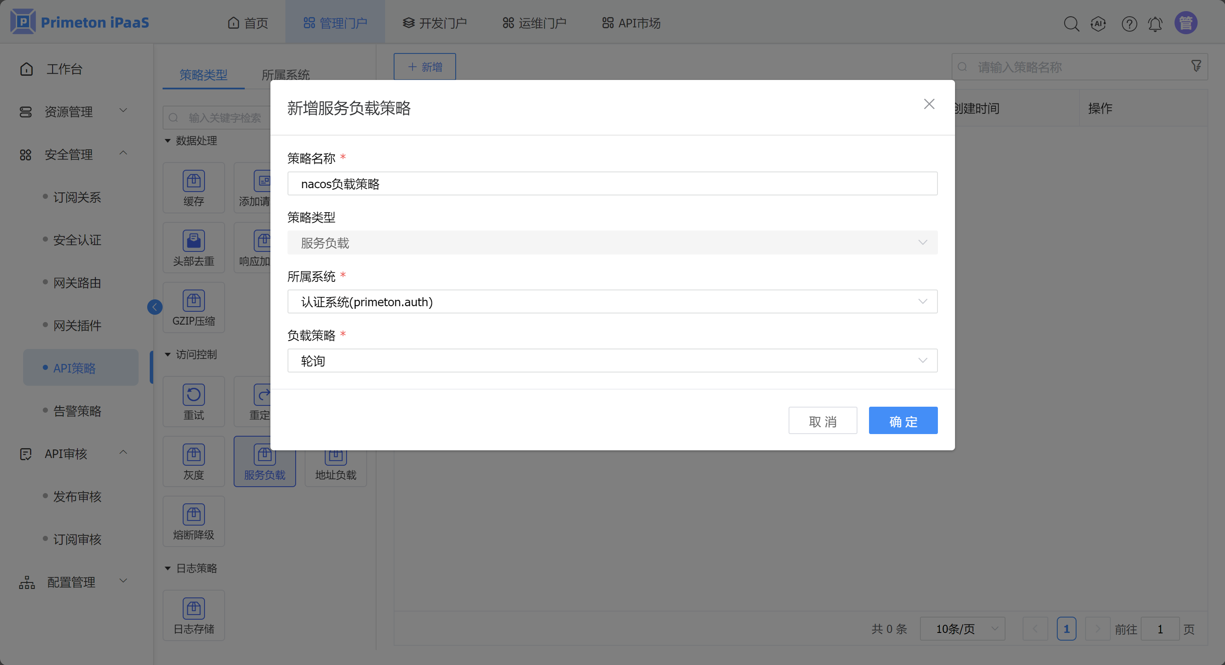Click the filter icon in search box
The height and width of the screenshot is (665, 1225).
pos(1196,66)
